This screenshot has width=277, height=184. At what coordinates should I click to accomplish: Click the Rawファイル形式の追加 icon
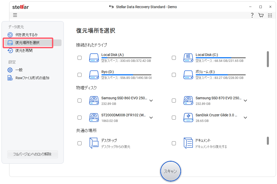(10, 78)
